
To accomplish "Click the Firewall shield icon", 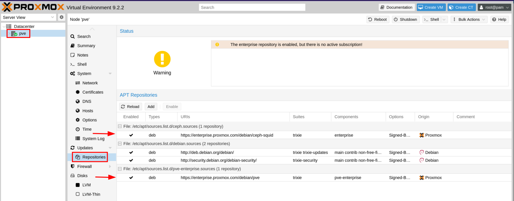I will 73,166.
